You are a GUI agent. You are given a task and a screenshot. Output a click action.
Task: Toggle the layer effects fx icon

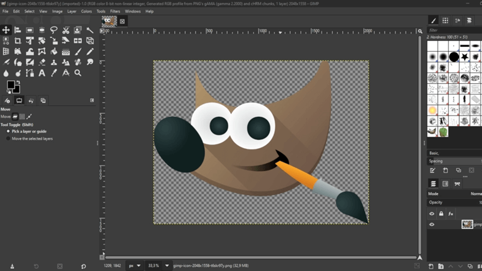[x=451, y=214]
